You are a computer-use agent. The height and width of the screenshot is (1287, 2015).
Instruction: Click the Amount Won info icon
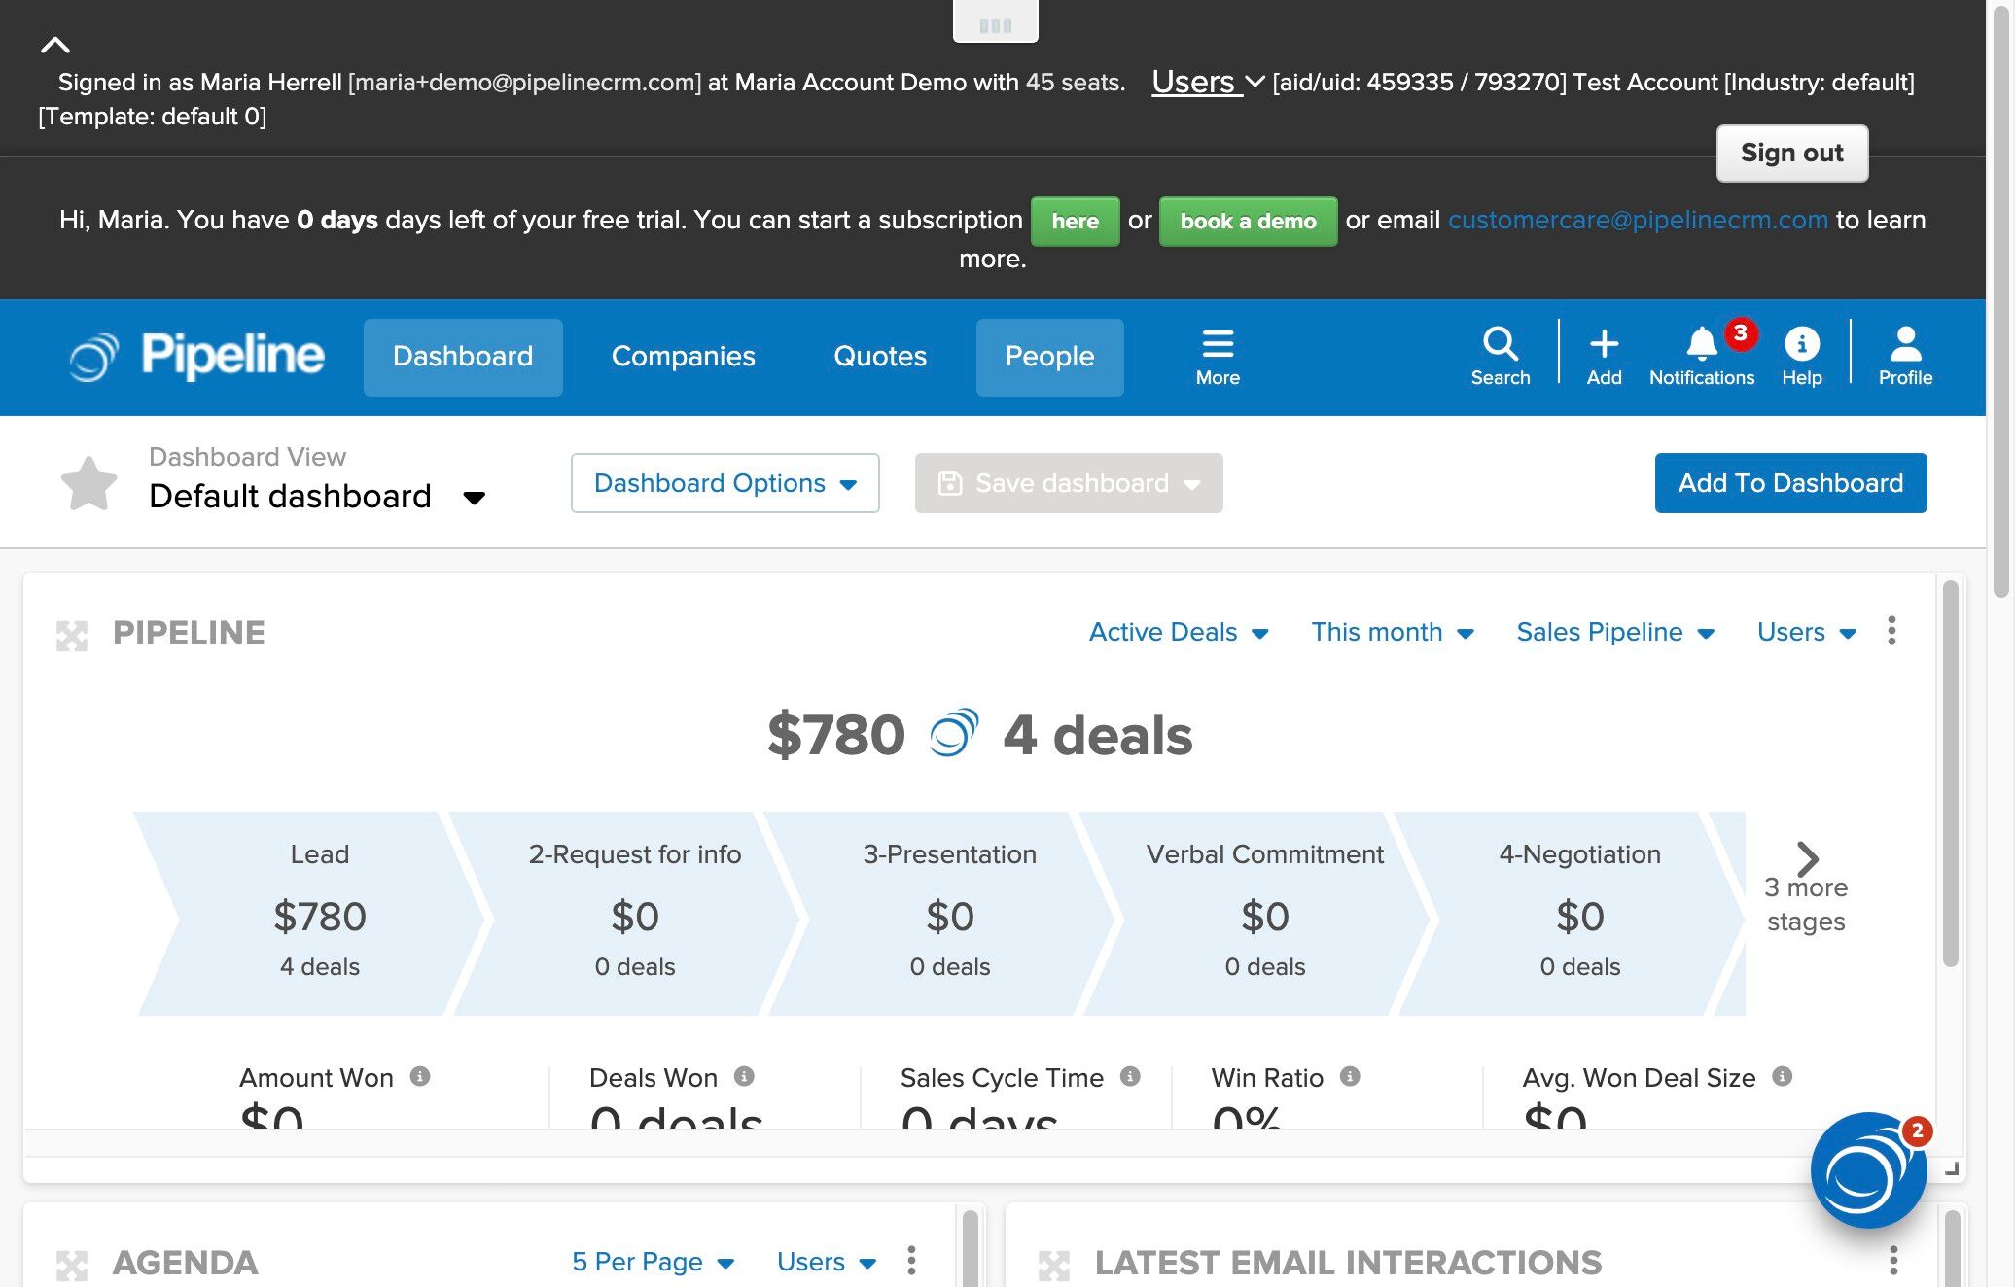click(420, 1076)
